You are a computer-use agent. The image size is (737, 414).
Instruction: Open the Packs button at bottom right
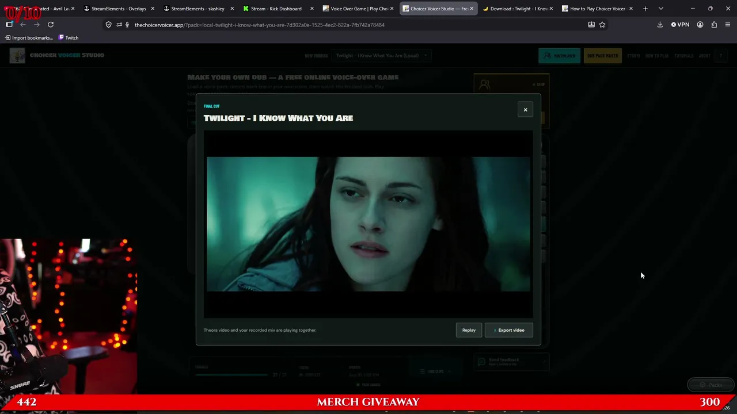711,385
